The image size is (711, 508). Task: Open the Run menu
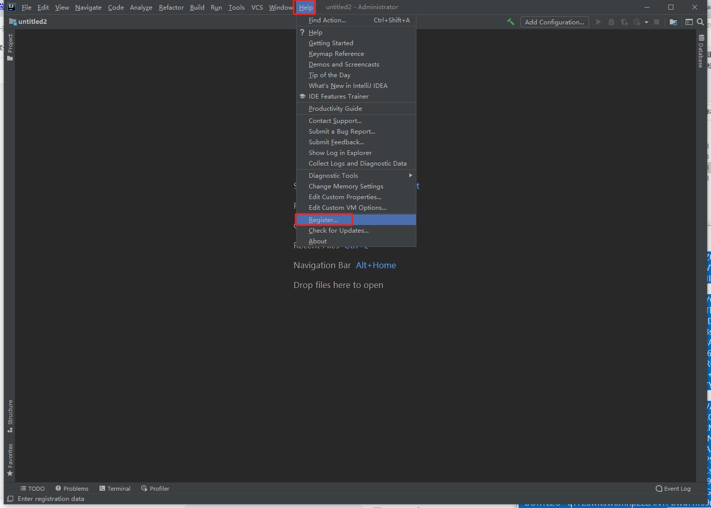(216, 7)
